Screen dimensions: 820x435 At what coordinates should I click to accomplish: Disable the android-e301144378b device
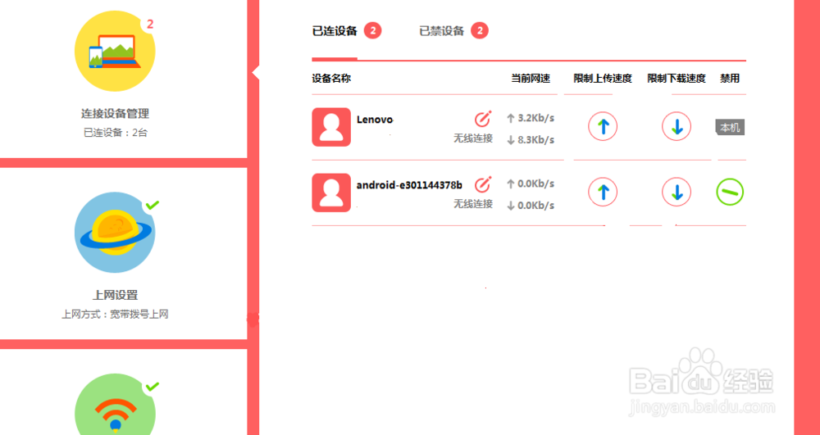730,192
